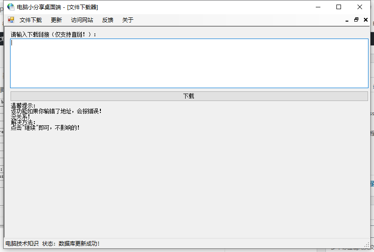Click the colorful MDI icon in menu bar

[x=11, y=20]
